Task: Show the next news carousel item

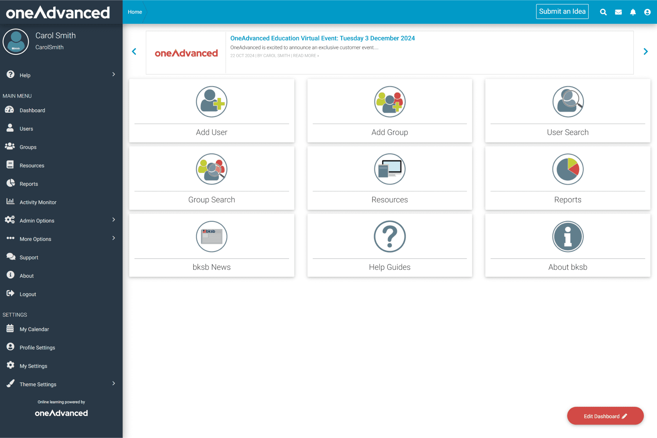Action: tap(645, 52)
